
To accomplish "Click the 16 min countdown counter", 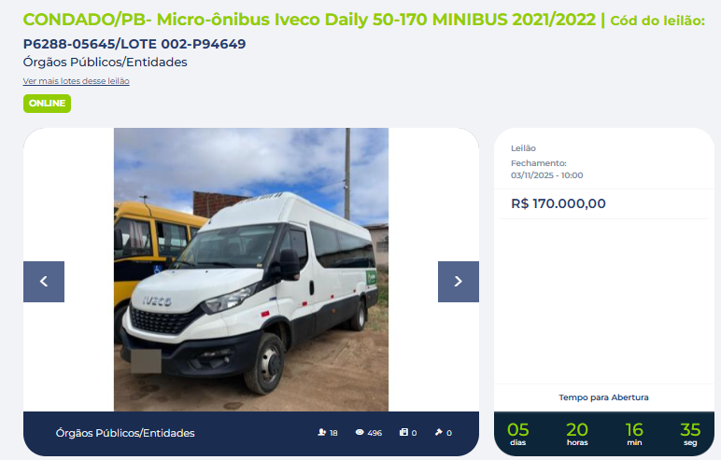I will click(x=634, y=434).
